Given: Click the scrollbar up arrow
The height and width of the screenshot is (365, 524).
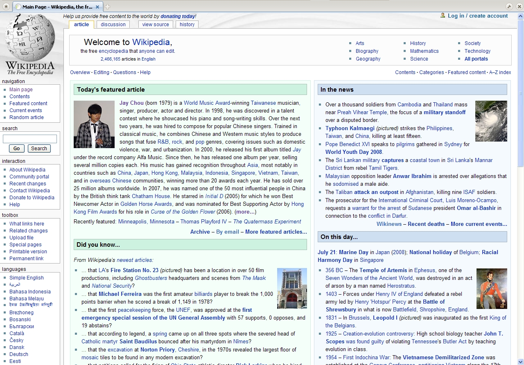Looking at the screenshot, I should [x=520, y=16].
